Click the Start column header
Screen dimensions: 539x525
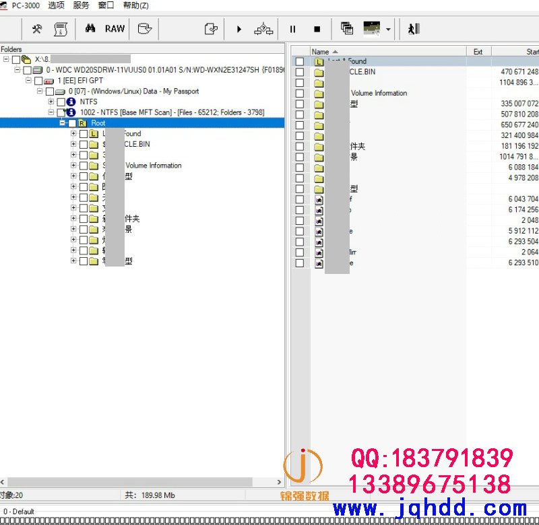click(x=515, y=52)
